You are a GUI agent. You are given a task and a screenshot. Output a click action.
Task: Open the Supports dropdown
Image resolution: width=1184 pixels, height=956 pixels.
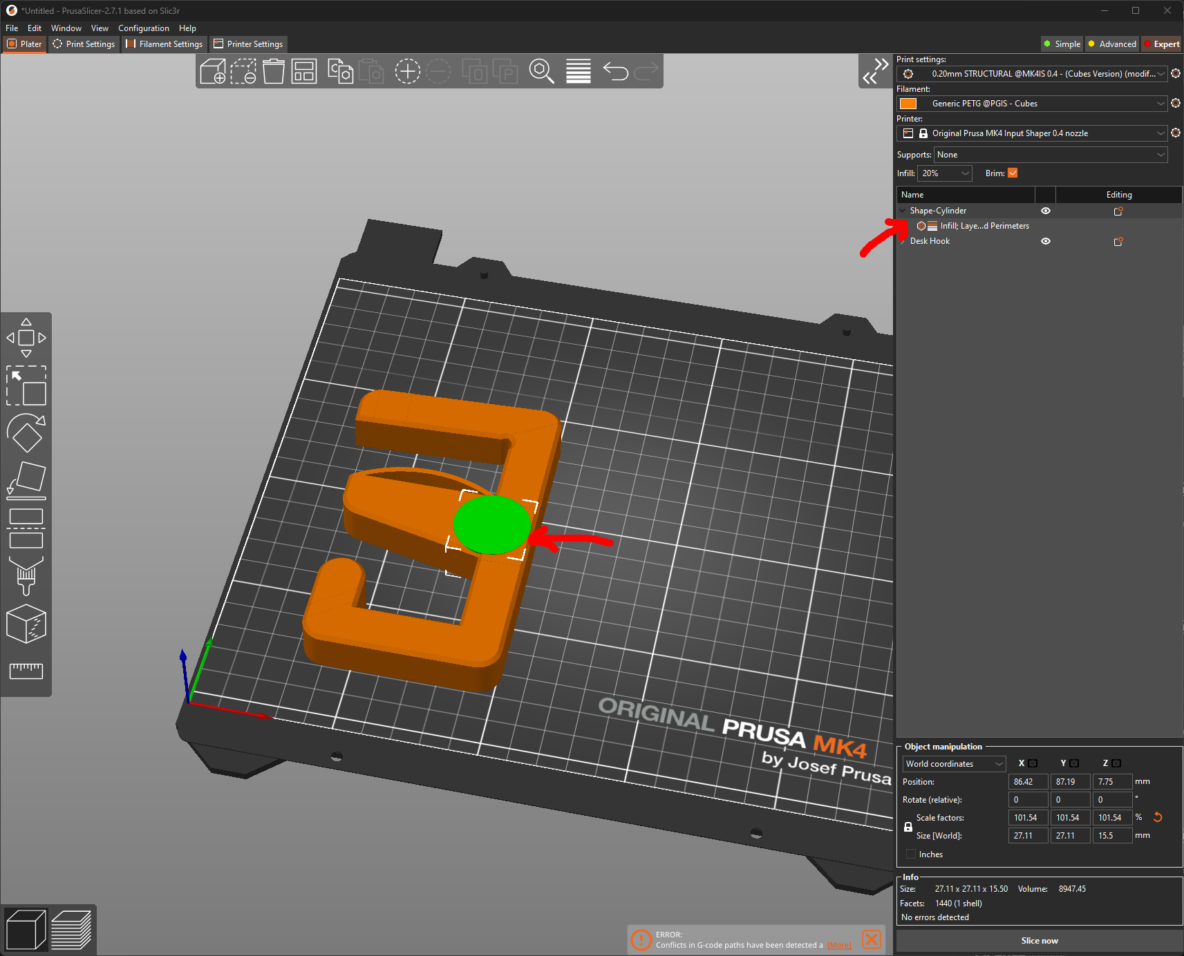click(x=1051, y=155)
